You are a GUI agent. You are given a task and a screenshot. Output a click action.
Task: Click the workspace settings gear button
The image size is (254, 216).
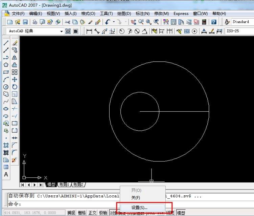[x=68, y=31]
